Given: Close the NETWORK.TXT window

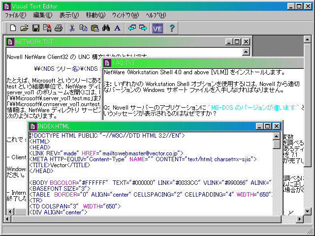Looking at the screenshot, I should click(x=246, y=42).
